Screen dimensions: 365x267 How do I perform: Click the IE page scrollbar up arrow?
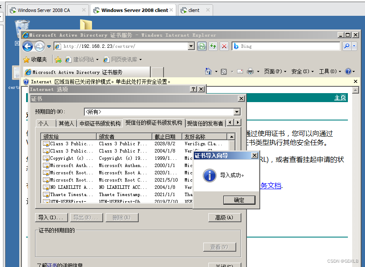355,91
